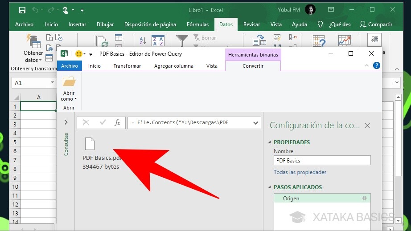
Task: Select row 10 header in Excel
Action: [15, 186]
